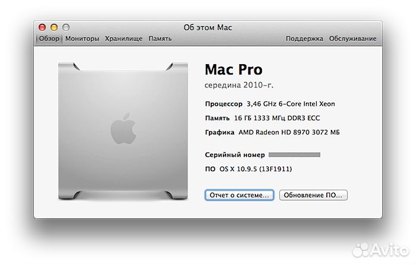This screenshot has height=265, width=416.
Task: Click the Обновление ПО button
Action: [313, 195]
